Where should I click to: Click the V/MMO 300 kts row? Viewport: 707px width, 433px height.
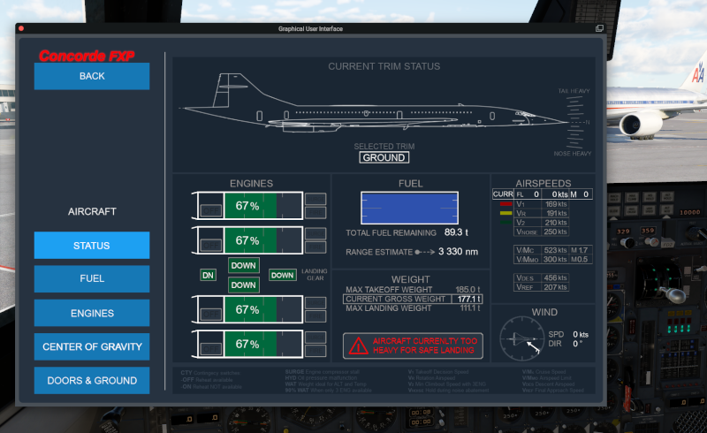553,259
